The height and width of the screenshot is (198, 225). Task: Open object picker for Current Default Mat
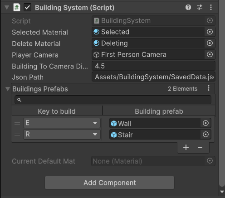tap(210, 161)
